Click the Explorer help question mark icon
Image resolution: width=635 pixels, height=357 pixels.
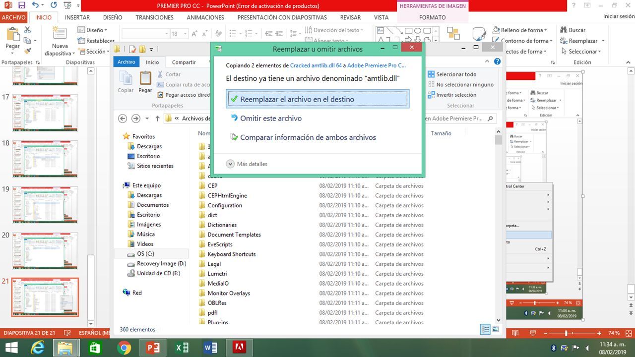tap(497, 62)
